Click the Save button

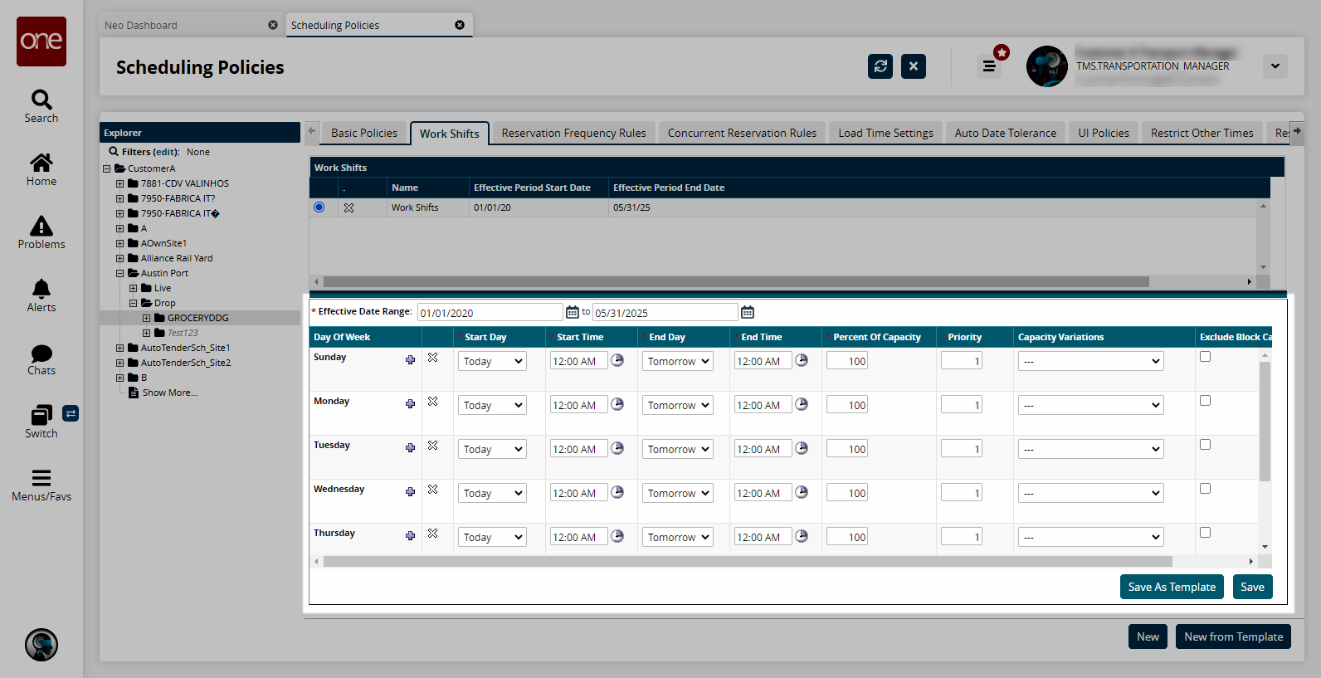[1253, 587]
